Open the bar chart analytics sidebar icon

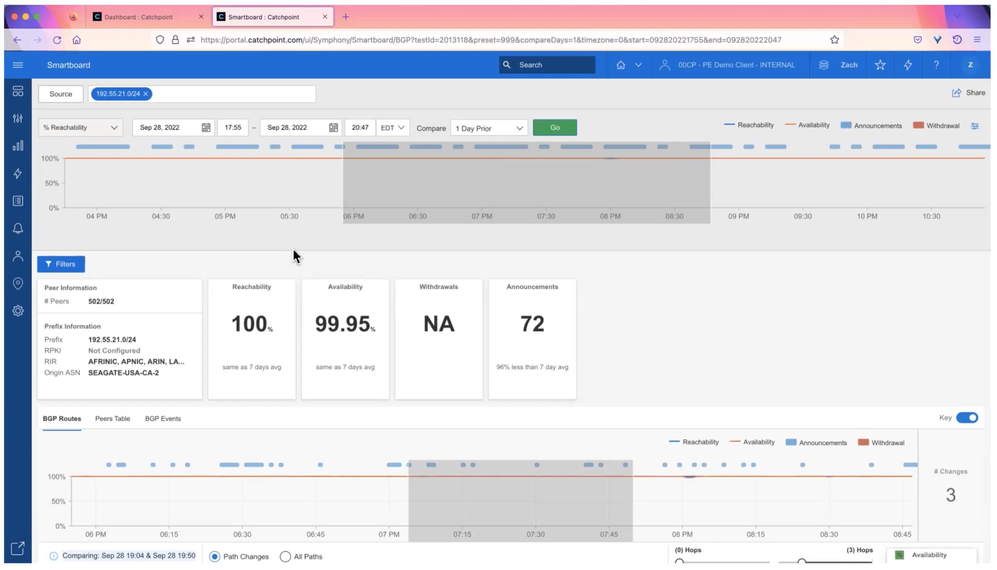[x=18, y=146]
